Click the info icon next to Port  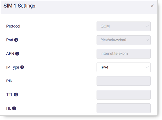coord(16,40)
